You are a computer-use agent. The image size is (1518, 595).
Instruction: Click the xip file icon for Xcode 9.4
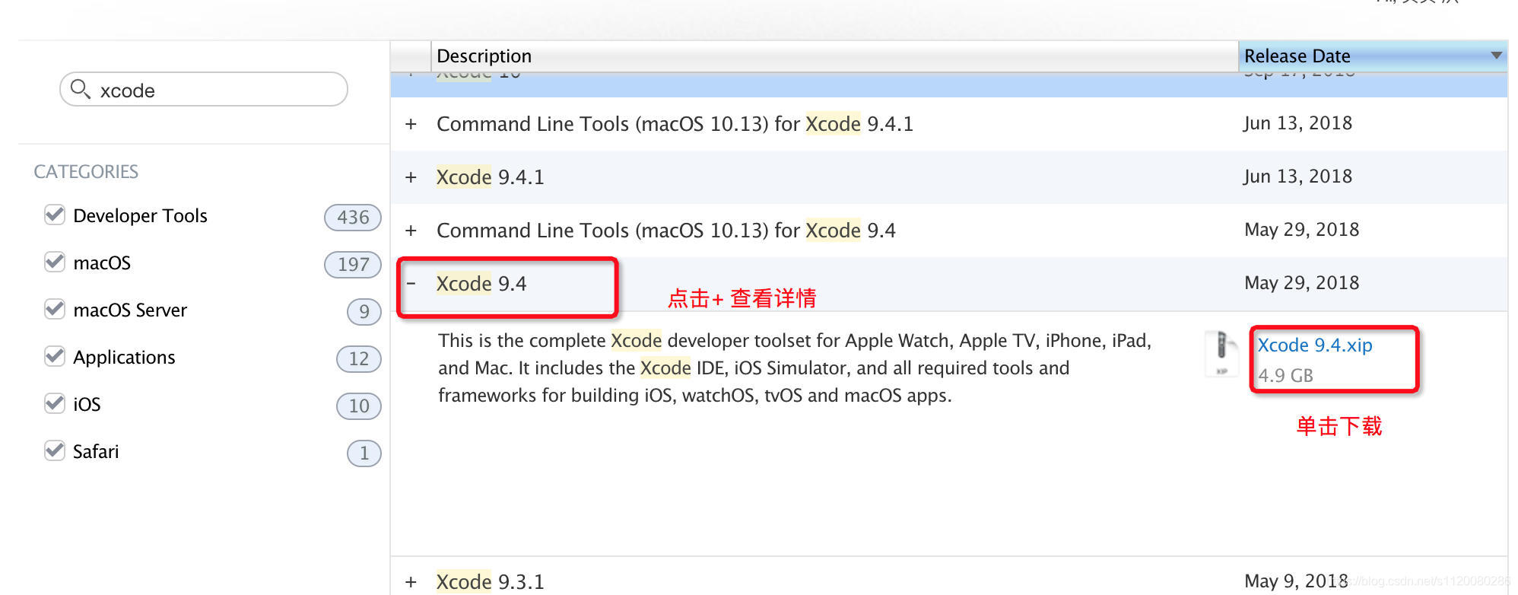[1221, 354]
